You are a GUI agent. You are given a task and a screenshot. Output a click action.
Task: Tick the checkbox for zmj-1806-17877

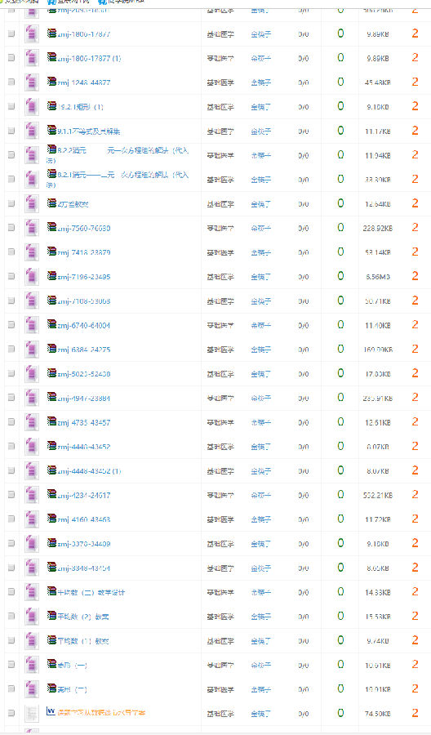tap(11, 33)
